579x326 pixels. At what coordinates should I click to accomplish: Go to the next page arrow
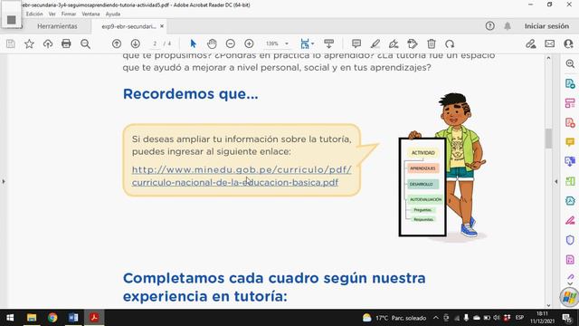pyautogui.click(x=136, y=44)
